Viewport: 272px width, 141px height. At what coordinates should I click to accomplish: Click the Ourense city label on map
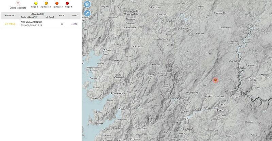tap(221, 110)
